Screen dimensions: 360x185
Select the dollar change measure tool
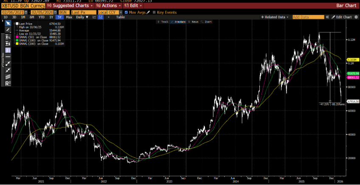click(x=8, y=43)
